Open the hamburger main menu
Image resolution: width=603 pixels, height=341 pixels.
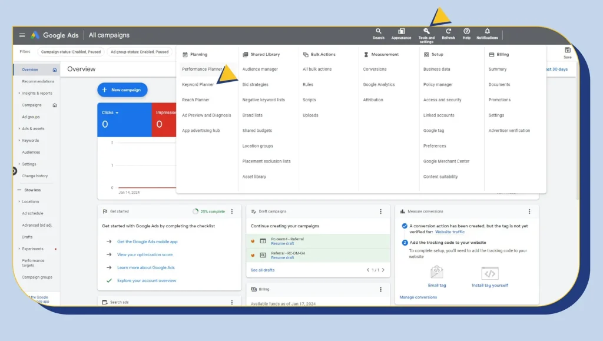click(x=22, y=35)
